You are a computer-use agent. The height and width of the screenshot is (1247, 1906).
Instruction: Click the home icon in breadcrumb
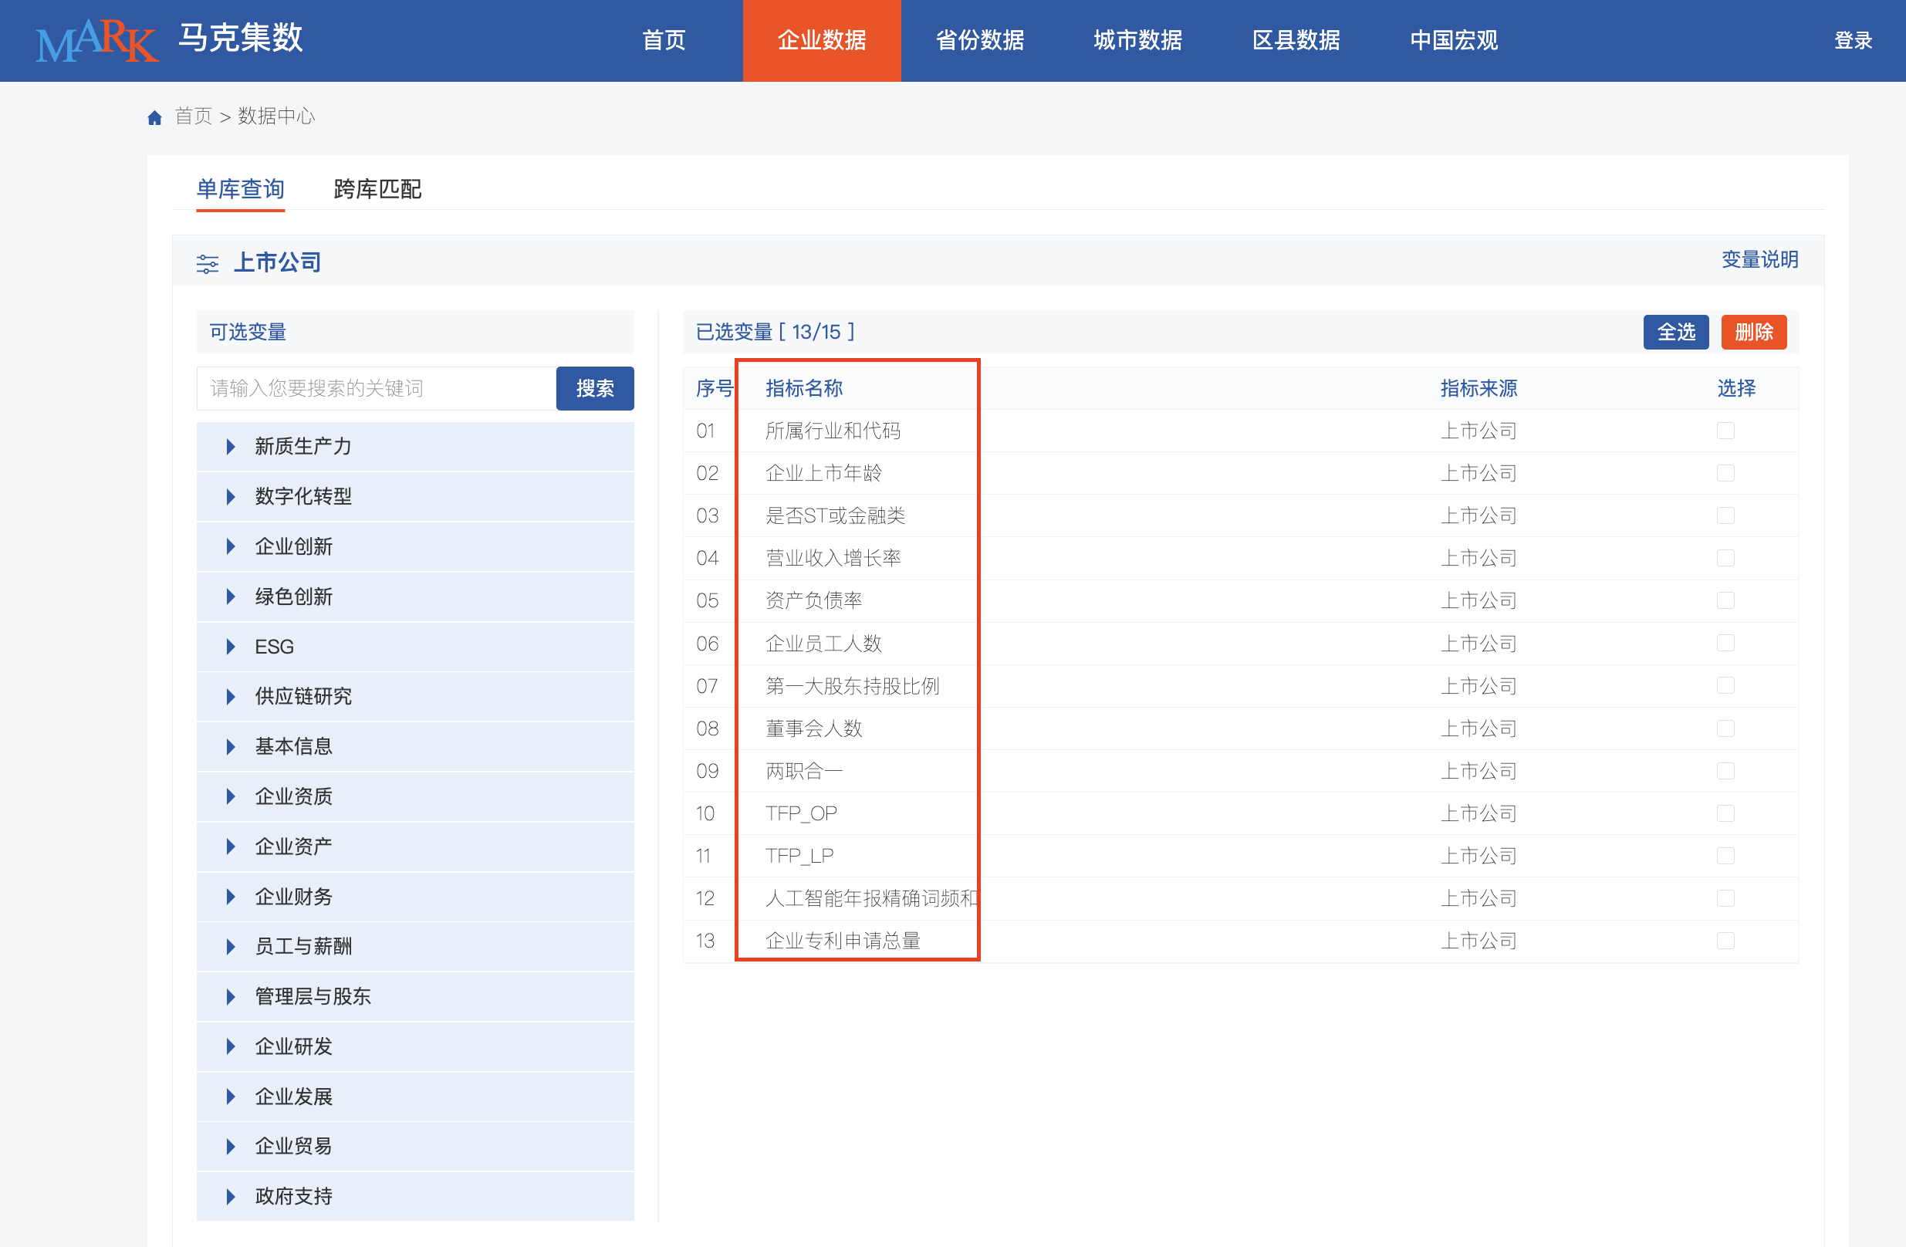coord(154,118)
